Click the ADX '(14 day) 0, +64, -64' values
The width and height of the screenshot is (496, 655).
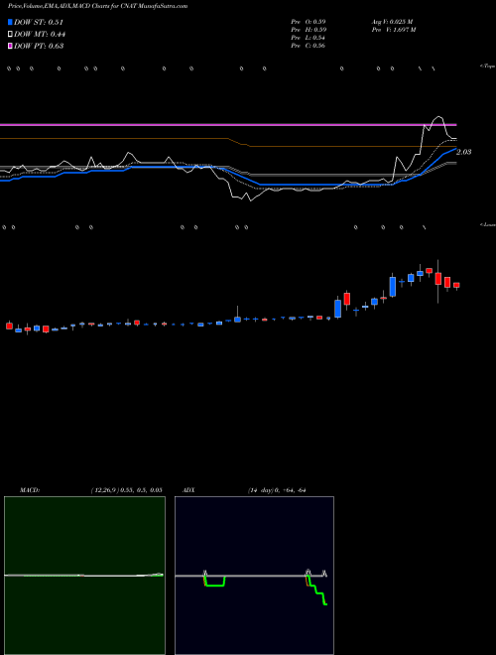pos(277,490)
